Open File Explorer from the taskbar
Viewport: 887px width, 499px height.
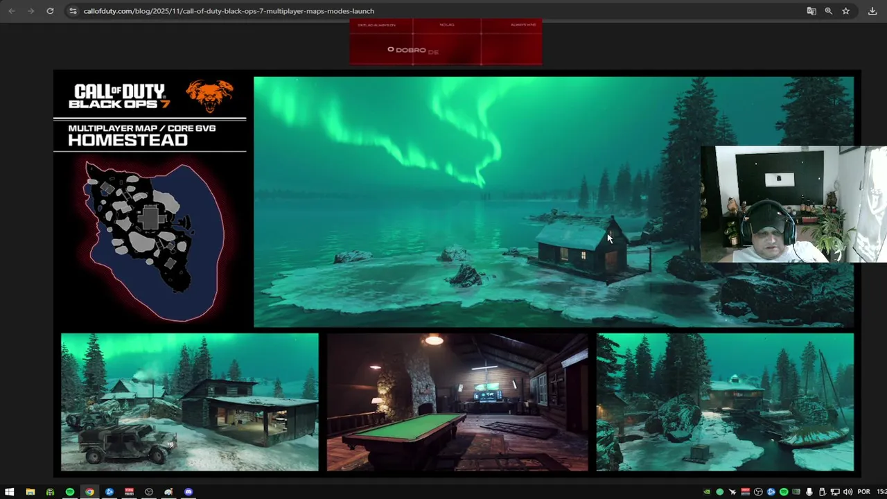[30, 492]
